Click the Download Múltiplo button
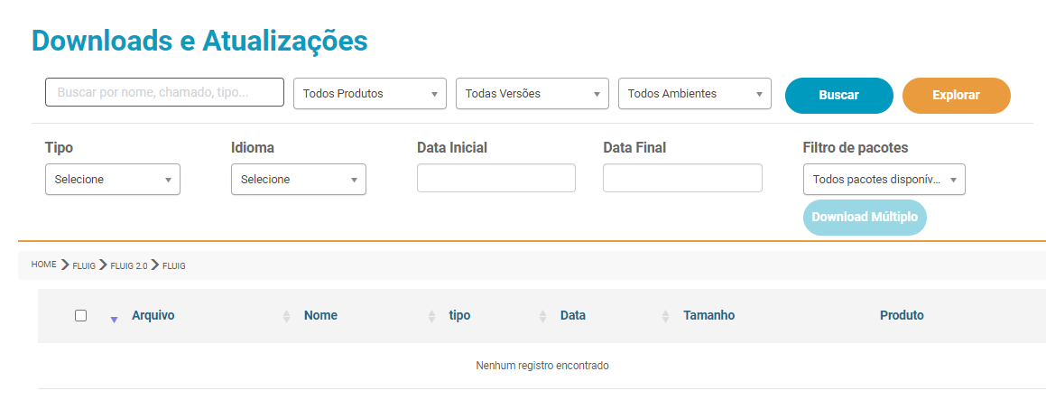The width and height of the screenshot is (1046, 409). [865, 218]
